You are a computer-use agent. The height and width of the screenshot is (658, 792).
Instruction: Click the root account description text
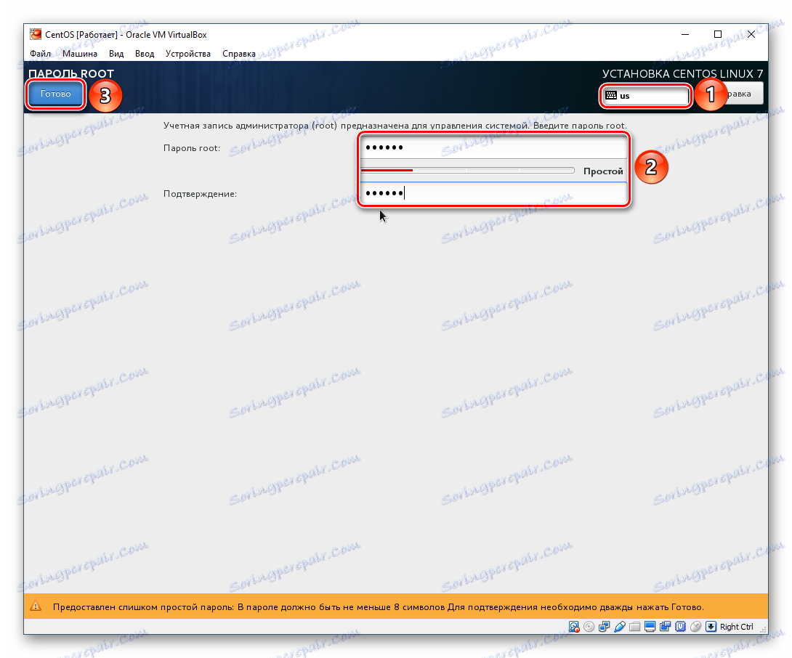[395, 125]
